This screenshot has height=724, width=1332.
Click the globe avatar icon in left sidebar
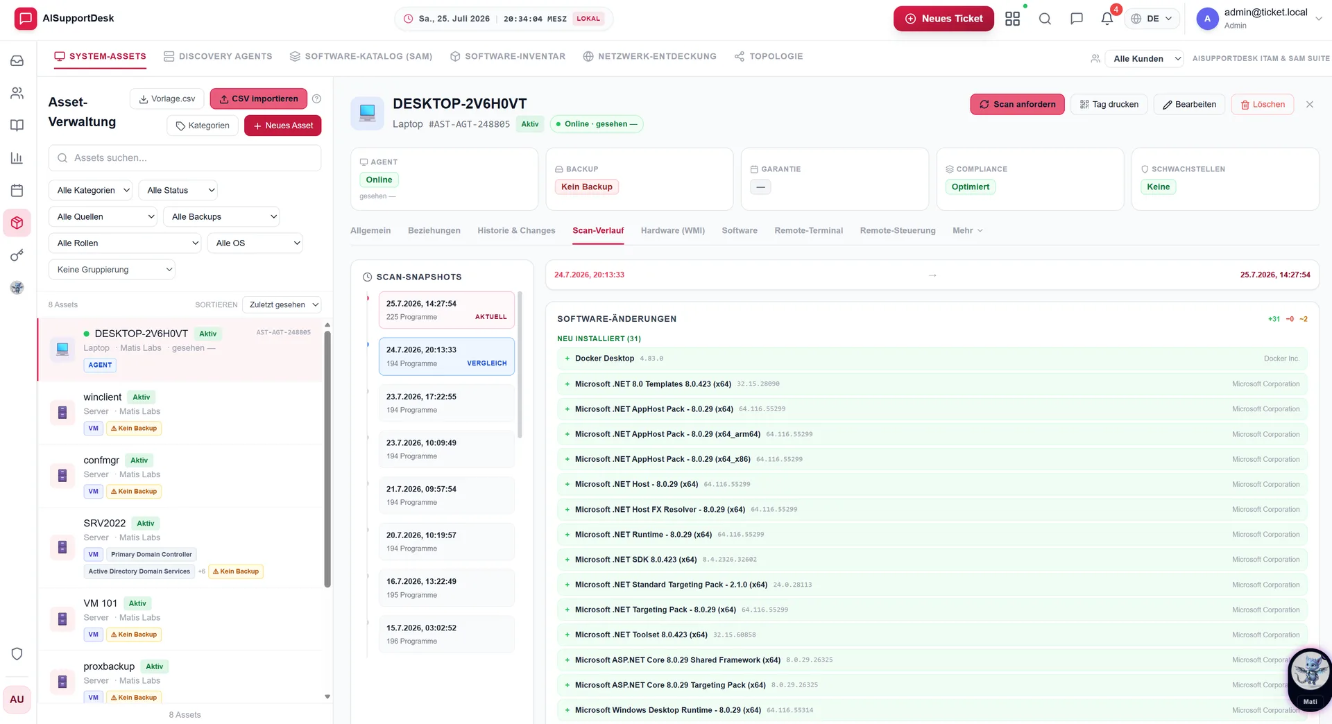pos(17,288)
